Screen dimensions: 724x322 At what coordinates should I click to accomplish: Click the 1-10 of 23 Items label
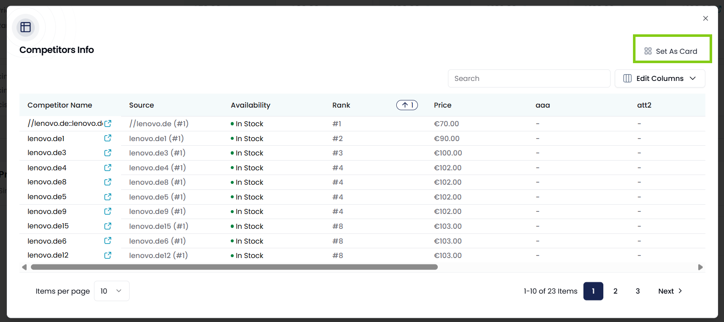tap(550, 291)
